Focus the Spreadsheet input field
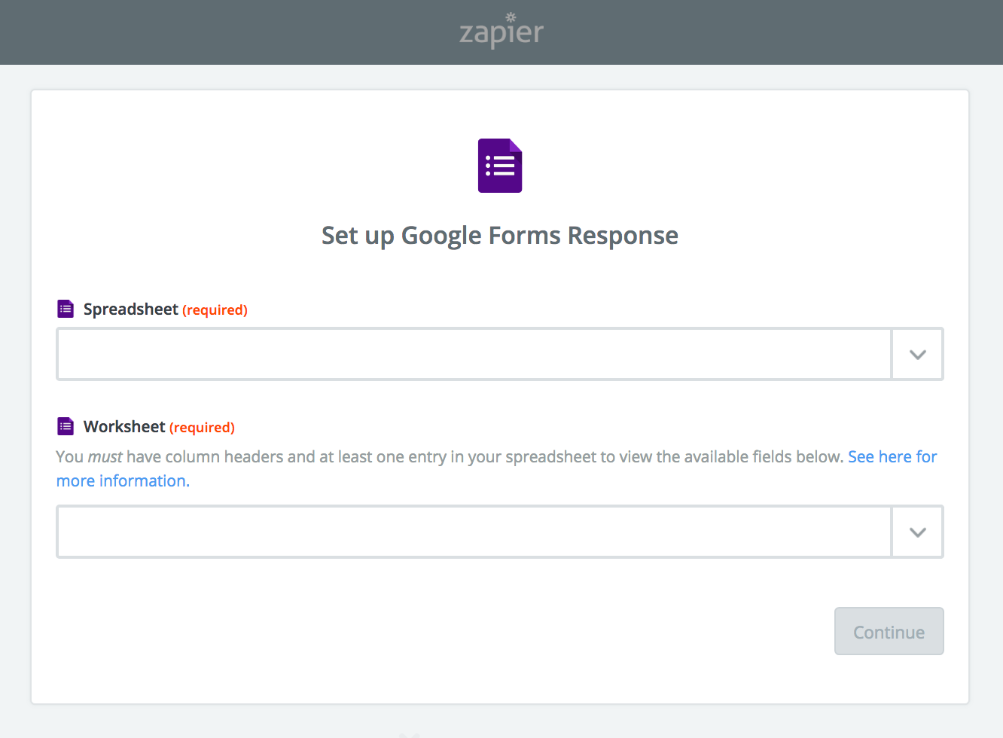The image size is (1003, 738). click(x=474, y=354)
